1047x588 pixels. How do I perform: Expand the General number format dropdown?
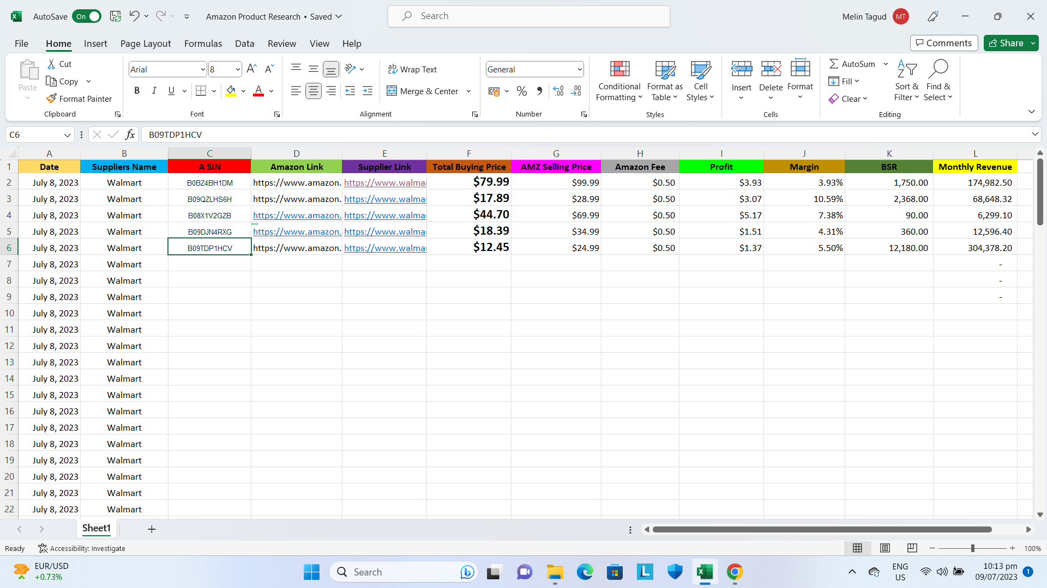click(x=579, y=69)
